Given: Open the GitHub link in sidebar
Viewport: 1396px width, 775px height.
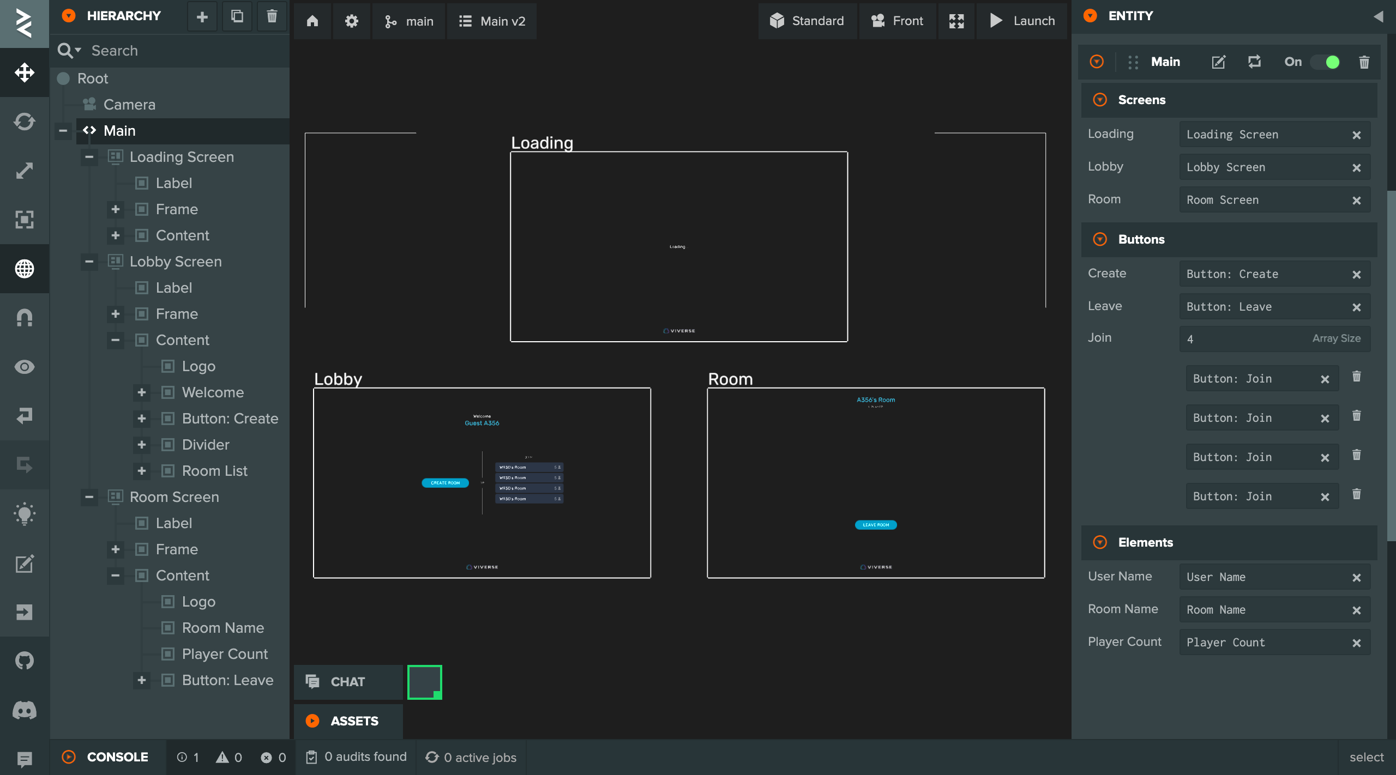Looking at the screenshot, I should [25, 661].
